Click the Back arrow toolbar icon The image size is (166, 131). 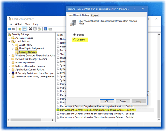pos(9,29)
